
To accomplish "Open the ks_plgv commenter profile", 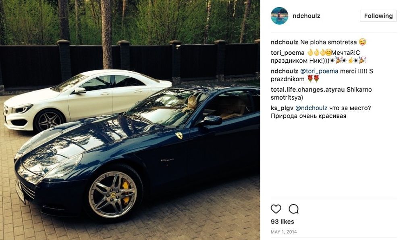I will tap(282, 108).
